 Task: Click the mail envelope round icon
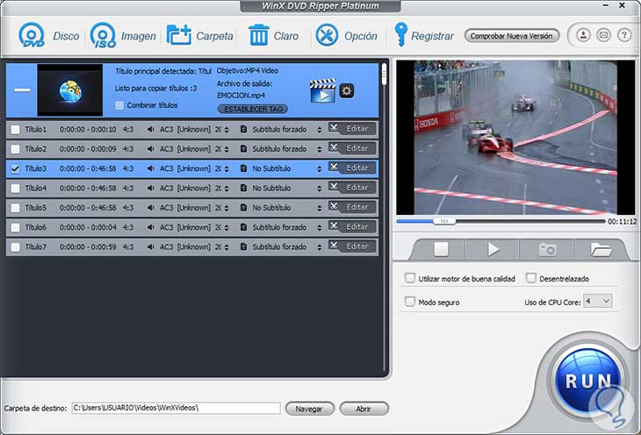[x=603, y=35]
